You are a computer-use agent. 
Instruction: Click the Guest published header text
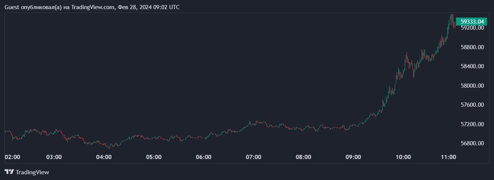(92, 7)
